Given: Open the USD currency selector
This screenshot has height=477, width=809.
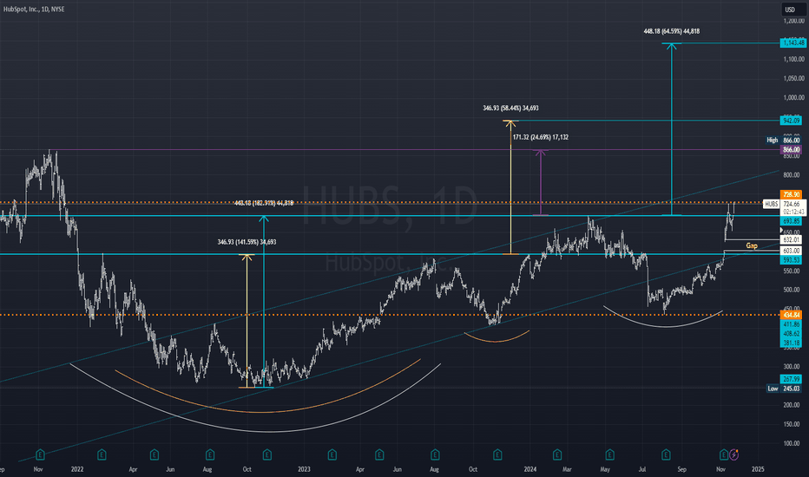Looking at the screenshot, I should click(x=790, y=10).
